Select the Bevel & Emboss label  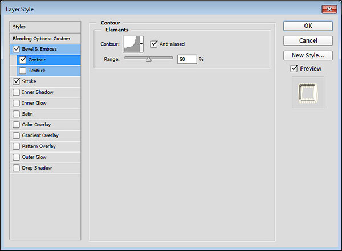coord(39,49)
